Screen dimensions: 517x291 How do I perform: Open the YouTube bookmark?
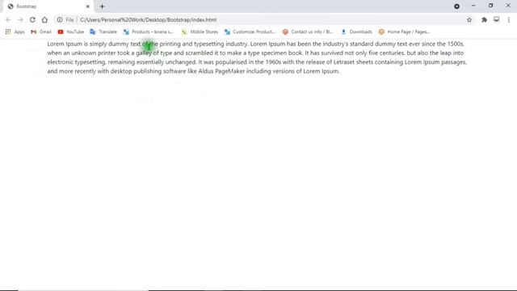pyautogui.click(x=70, y=32)
